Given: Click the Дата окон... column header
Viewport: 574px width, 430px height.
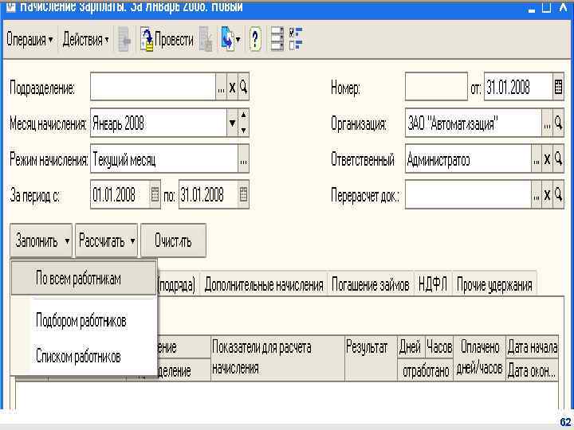Looking at the screenshot, I should 533,370.
